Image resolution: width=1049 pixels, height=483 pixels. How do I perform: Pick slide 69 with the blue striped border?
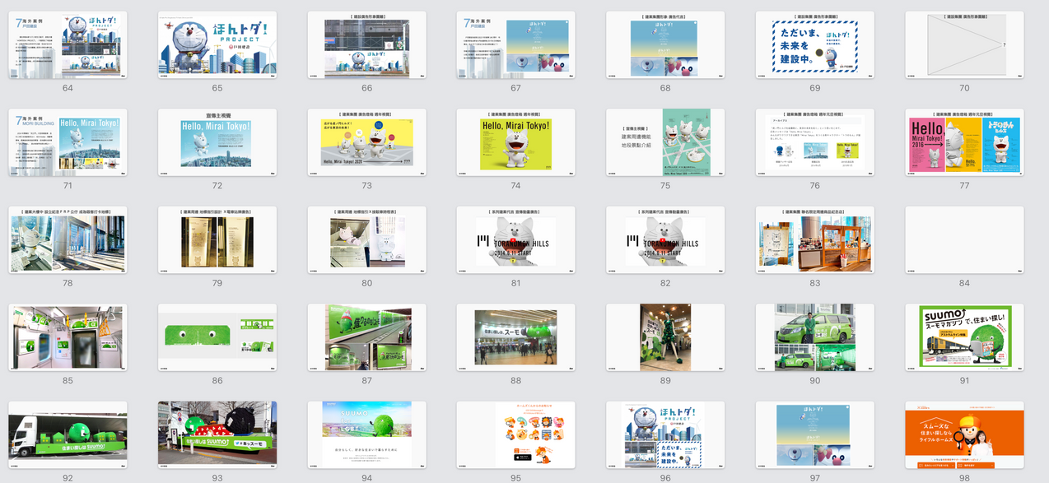point(815,45)
